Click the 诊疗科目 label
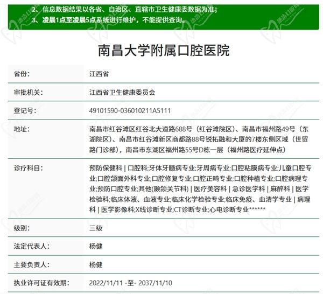This screenshot has width=323, height=294. click(28, 168)
